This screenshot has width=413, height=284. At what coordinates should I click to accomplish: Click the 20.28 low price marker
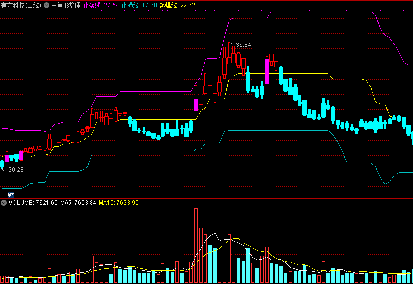pos(16,170)
